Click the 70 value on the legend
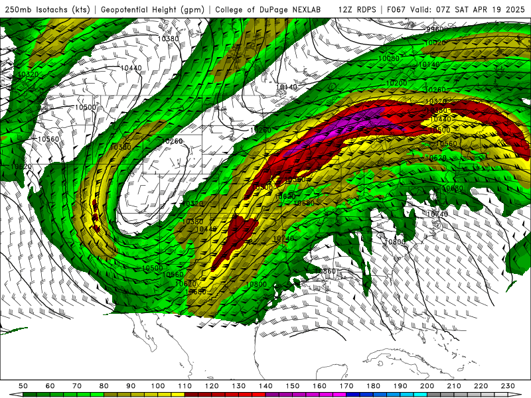 tap(77, 386)
